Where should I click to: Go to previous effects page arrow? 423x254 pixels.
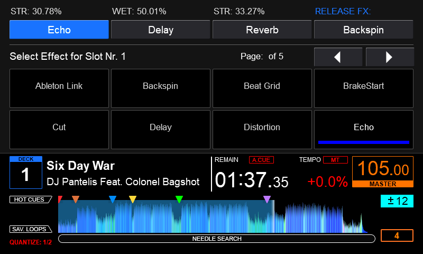(338, 57)
